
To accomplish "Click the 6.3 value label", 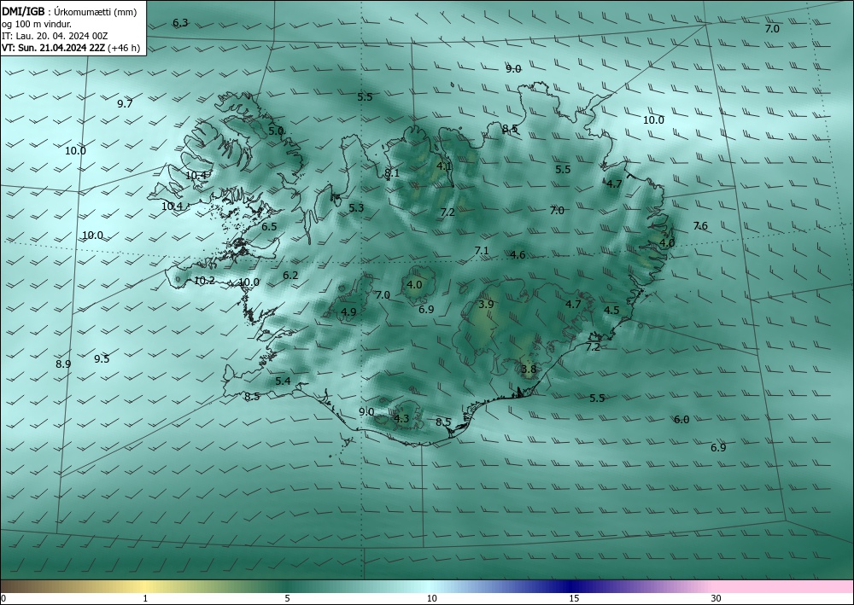I will [180, 23].
